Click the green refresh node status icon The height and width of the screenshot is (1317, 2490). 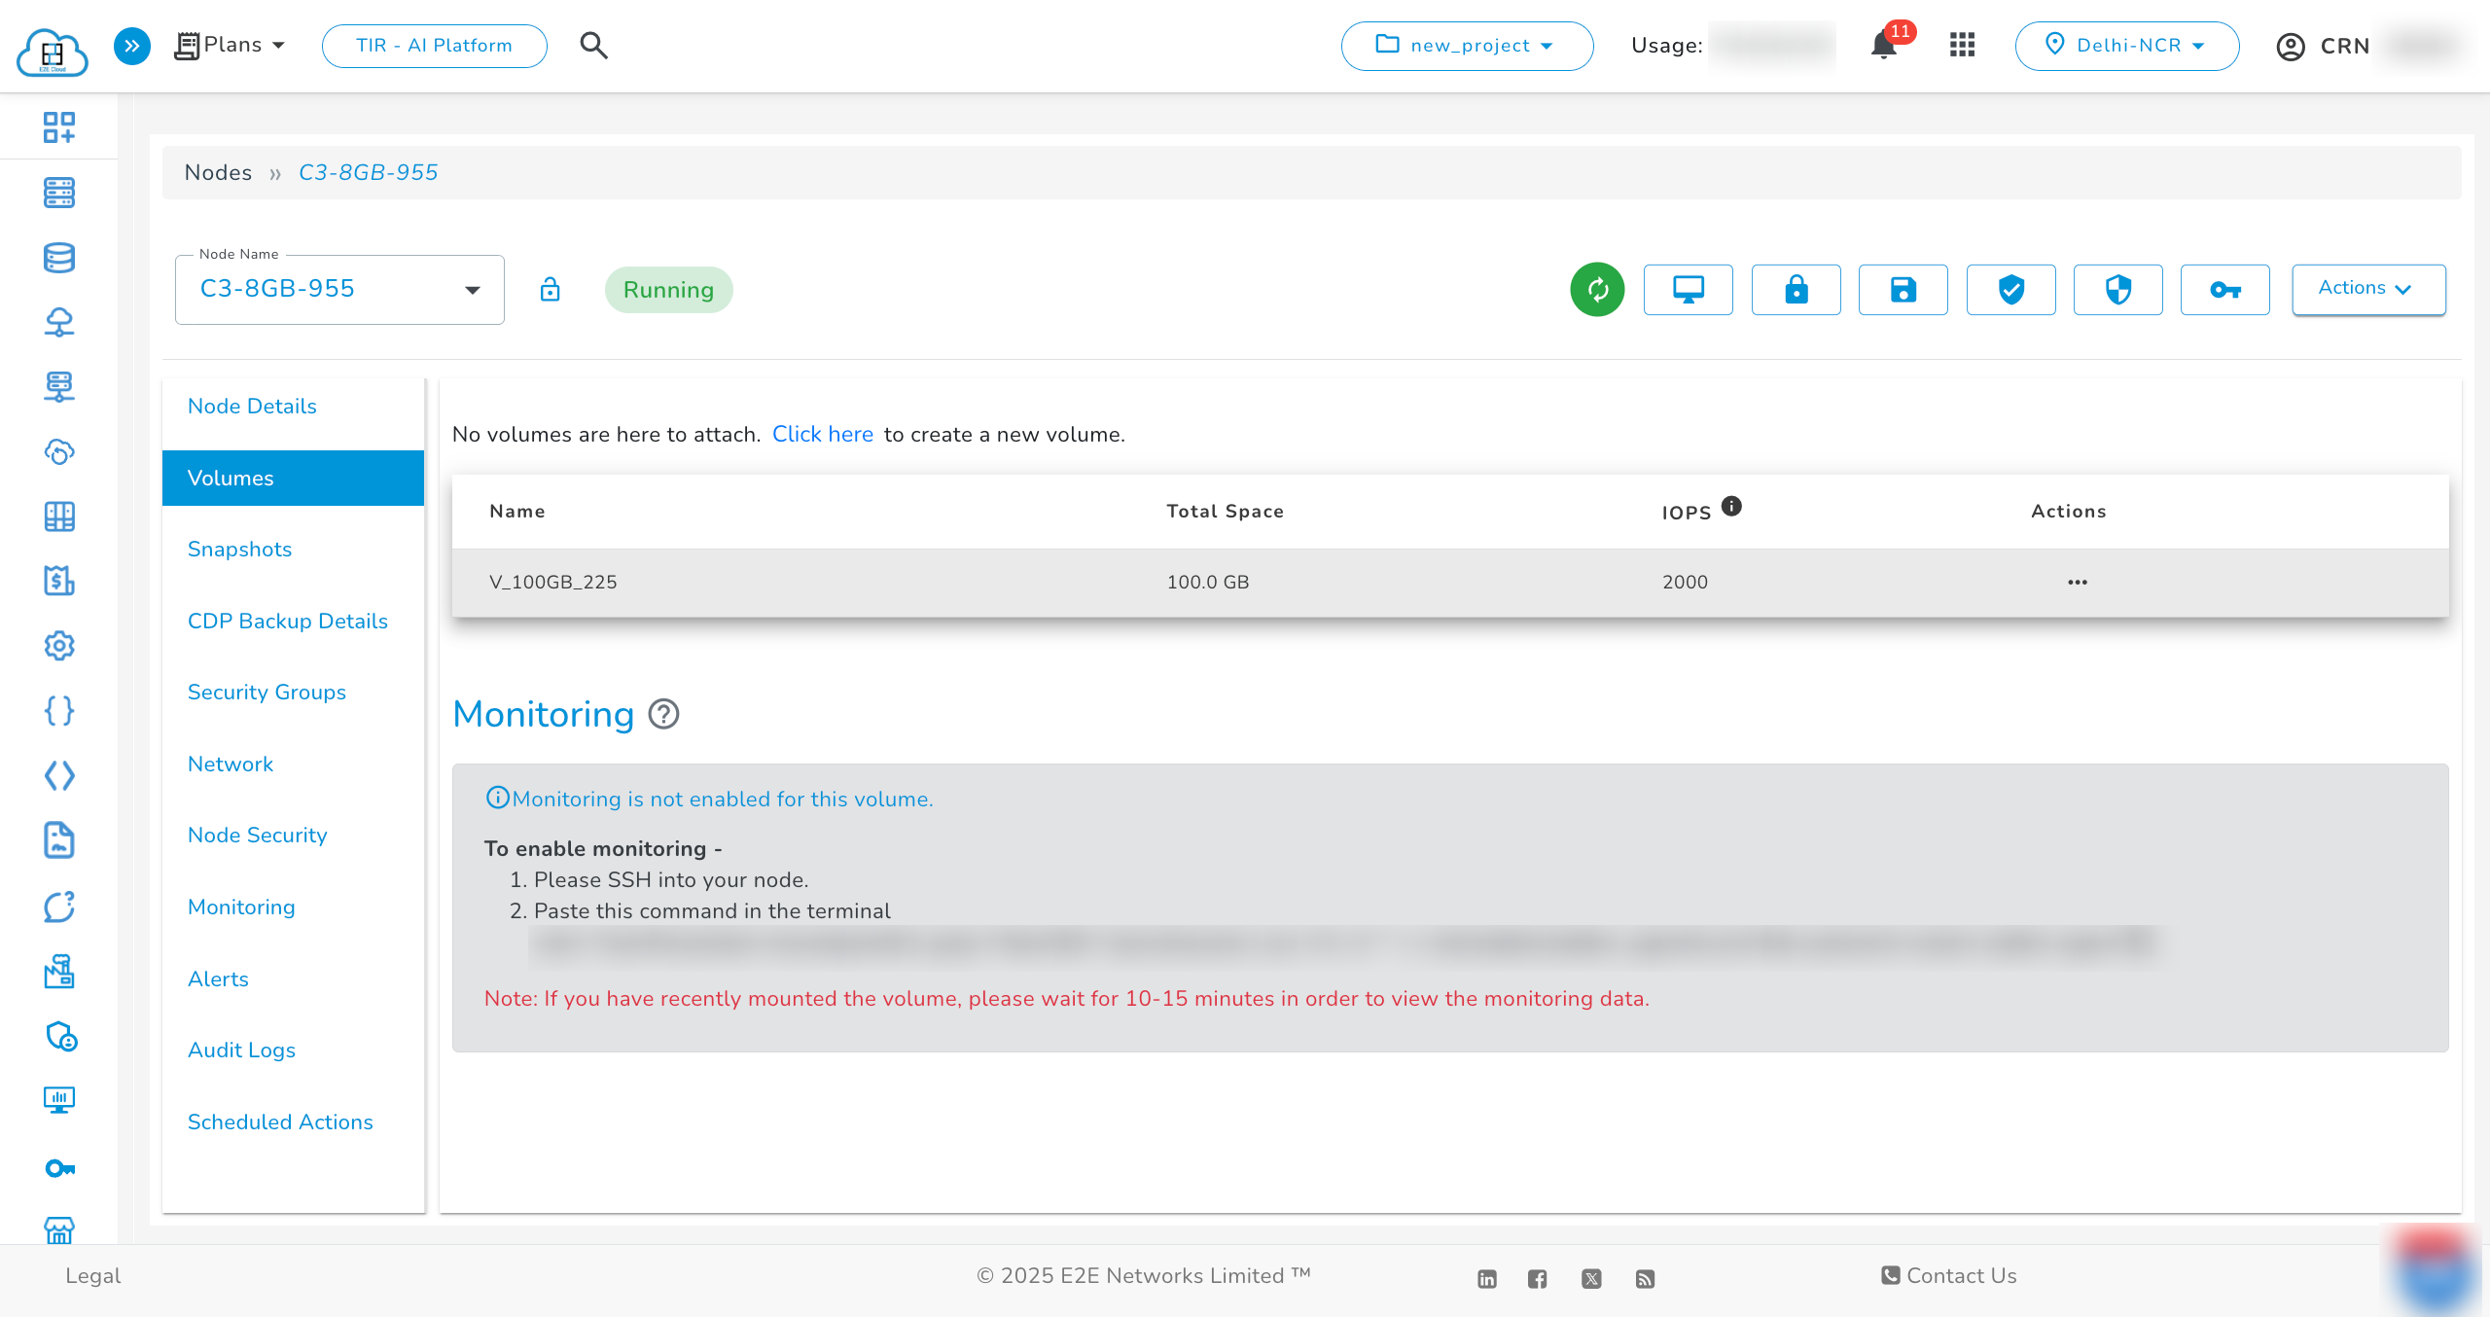[x=1597, y=290]
